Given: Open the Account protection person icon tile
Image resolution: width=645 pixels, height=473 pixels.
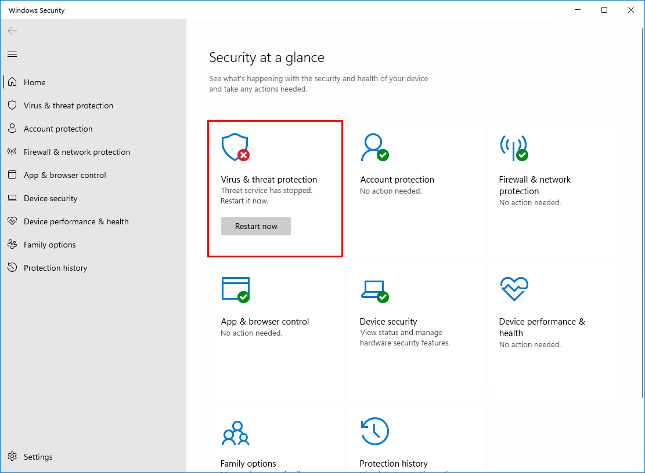Looking at the screenshot, I should click(374, 147).
